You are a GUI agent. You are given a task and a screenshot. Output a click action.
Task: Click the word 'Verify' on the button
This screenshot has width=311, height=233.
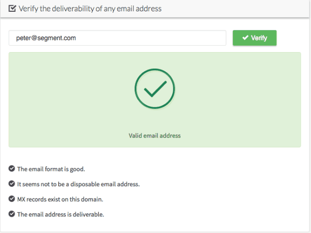click(x=259, y=38)
